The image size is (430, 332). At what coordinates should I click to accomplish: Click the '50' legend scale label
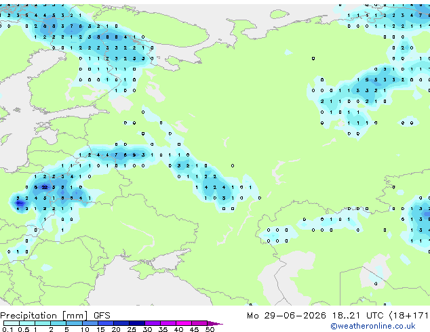[210, 329]
